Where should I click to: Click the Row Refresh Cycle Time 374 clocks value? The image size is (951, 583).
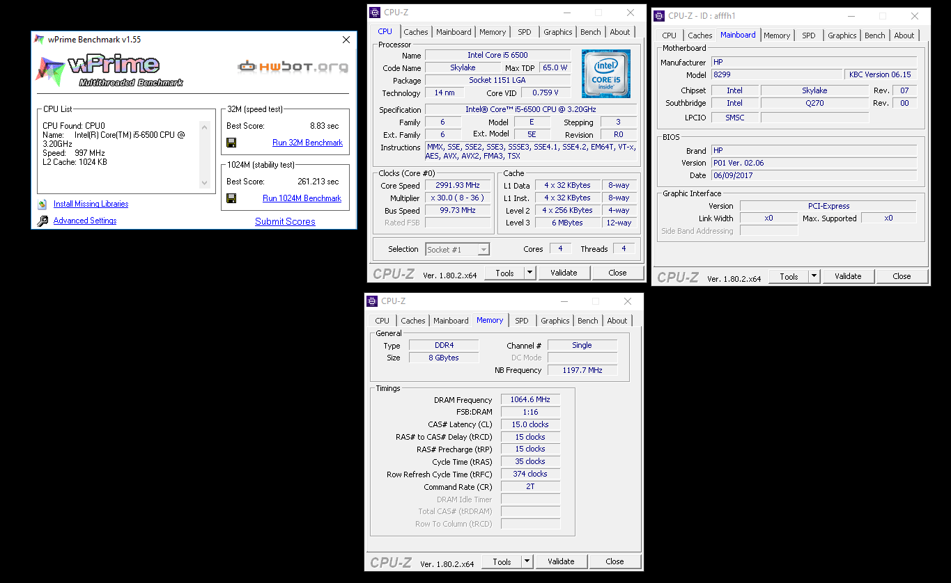[x=530, y=474]
